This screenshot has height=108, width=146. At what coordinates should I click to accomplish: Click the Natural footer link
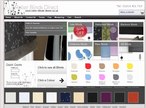tap(26, 107)
